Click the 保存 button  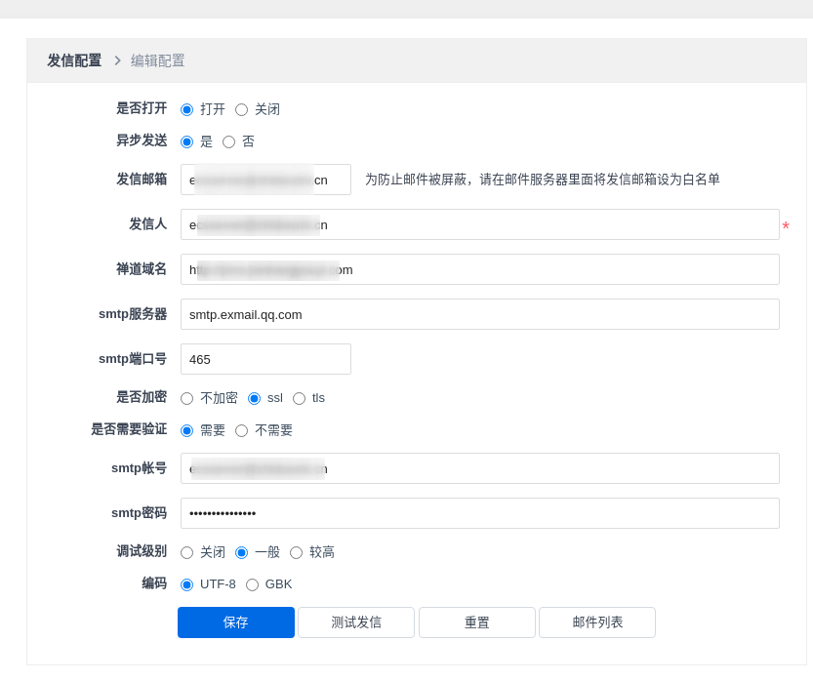(235, 622)
